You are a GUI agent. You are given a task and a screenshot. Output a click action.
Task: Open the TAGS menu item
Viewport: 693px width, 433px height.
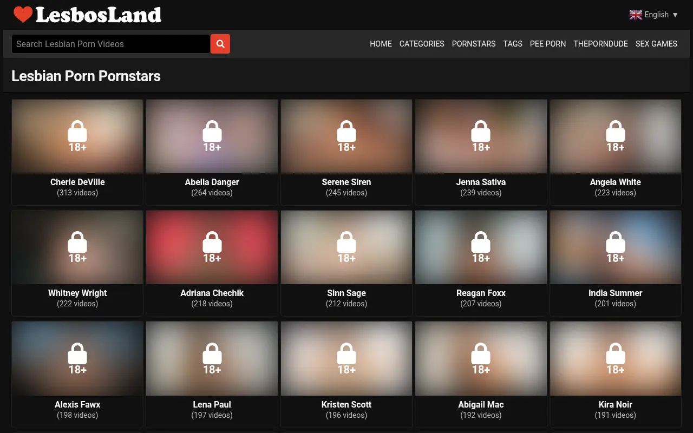point(513,44)
